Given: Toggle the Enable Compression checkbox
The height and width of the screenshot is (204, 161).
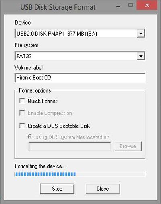Looking at the screenshot, I should pos(22,113).
